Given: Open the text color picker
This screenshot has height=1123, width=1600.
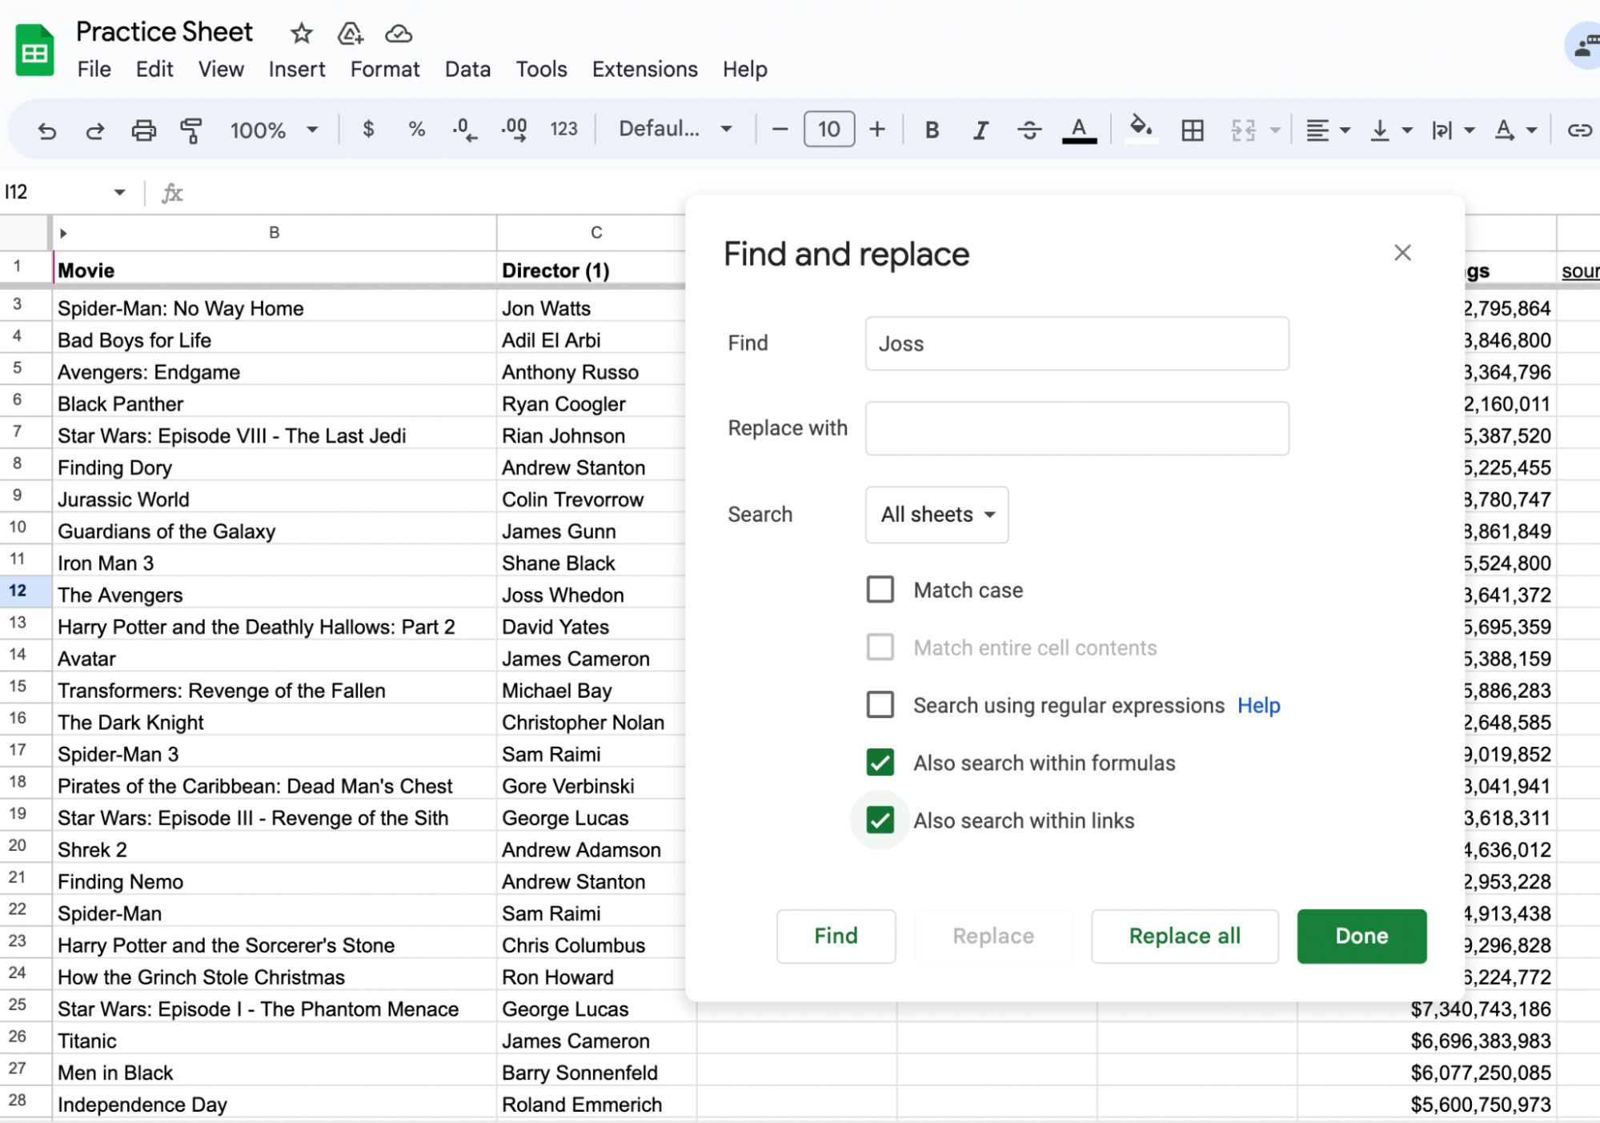Looking at the screenshot, I should tap(1079, 130).
